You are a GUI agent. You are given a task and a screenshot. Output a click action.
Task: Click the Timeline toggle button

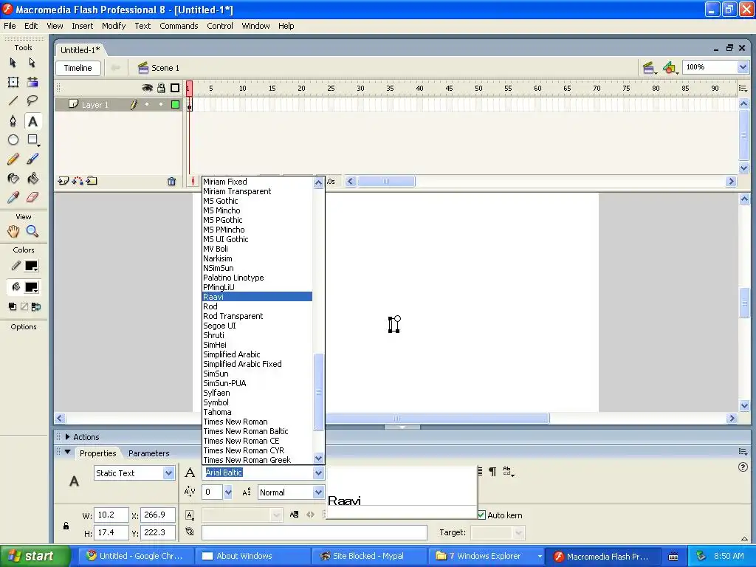point(78,68)
